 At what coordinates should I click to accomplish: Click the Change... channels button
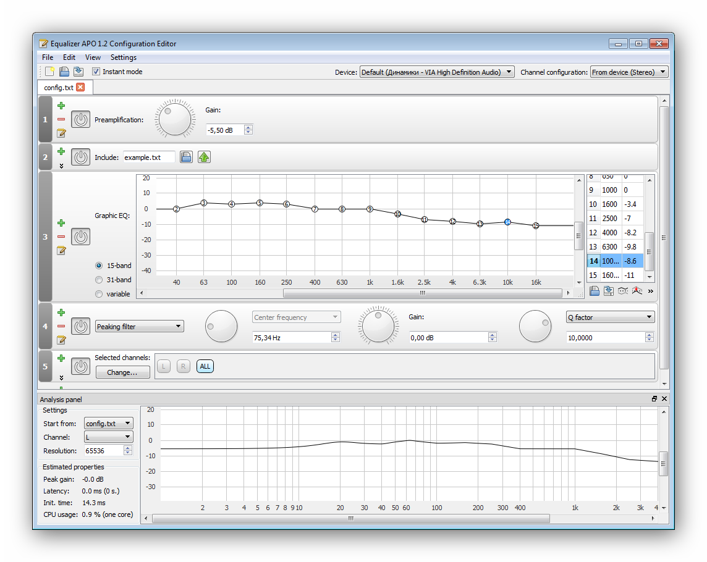122,372
